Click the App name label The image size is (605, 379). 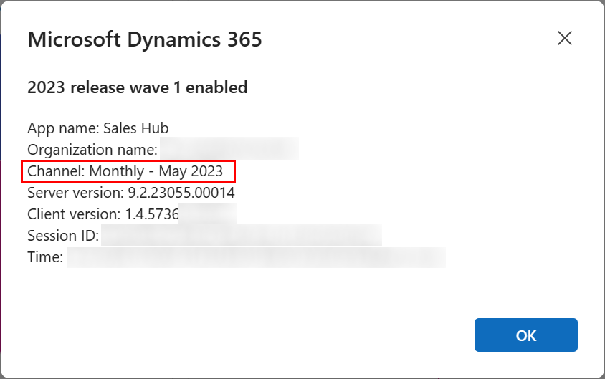point(64,128)
